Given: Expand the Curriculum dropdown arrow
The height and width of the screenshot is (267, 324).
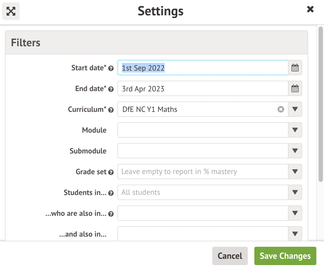Looking at the screenshot, I should [295, 109].
